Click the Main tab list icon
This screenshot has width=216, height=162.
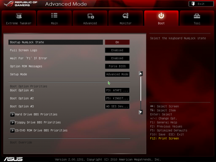54,15
